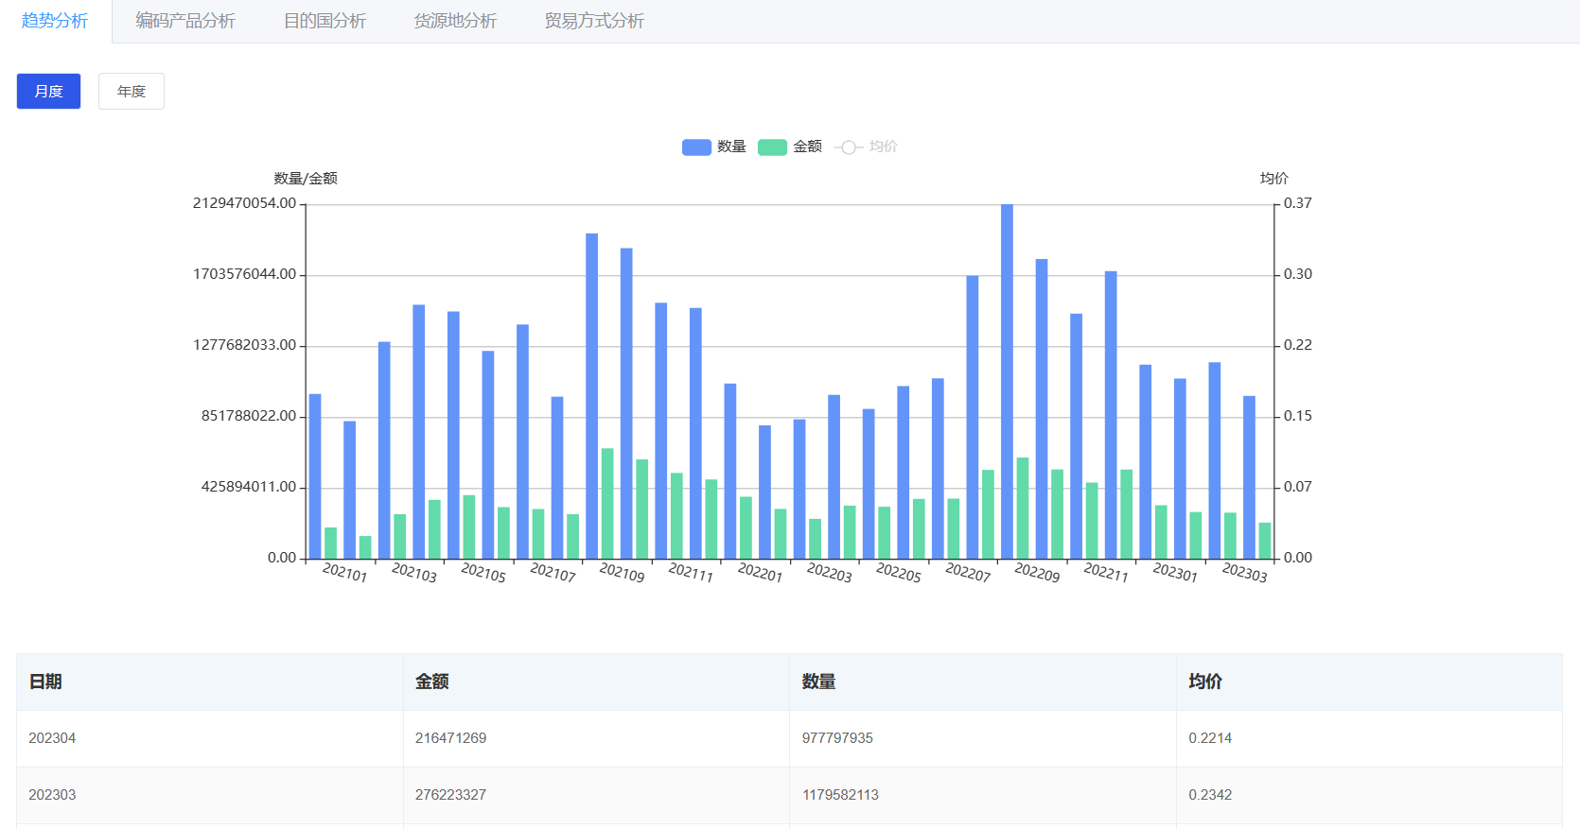Click the quantity value 1179582113
The width and height of the screenshot is (1580, 829).
(840, 795)
